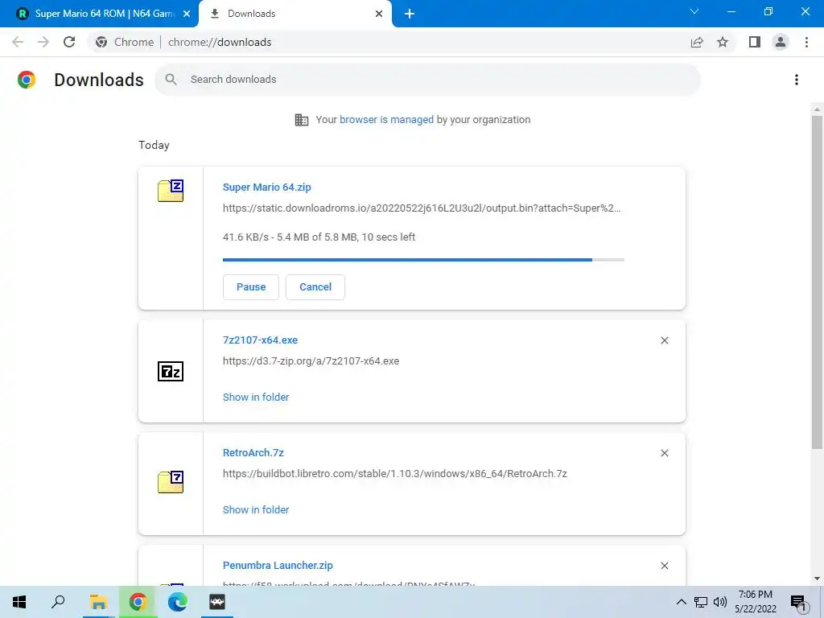Show 7z2107-x64.exe in folder
This screenshot has width=824, height=618.
[x=256, y=398]
